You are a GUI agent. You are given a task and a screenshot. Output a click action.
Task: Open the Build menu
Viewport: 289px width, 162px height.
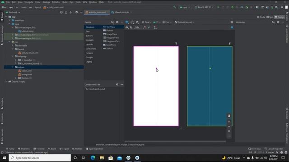click(65, 2)
